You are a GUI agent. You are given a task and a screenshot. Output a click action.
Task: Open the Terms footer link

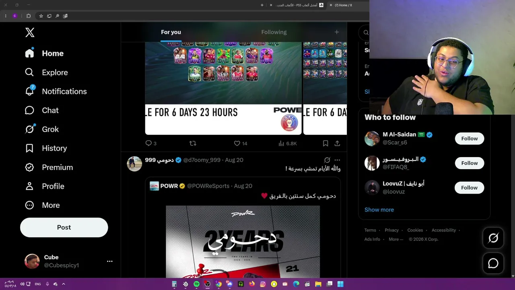370,230
